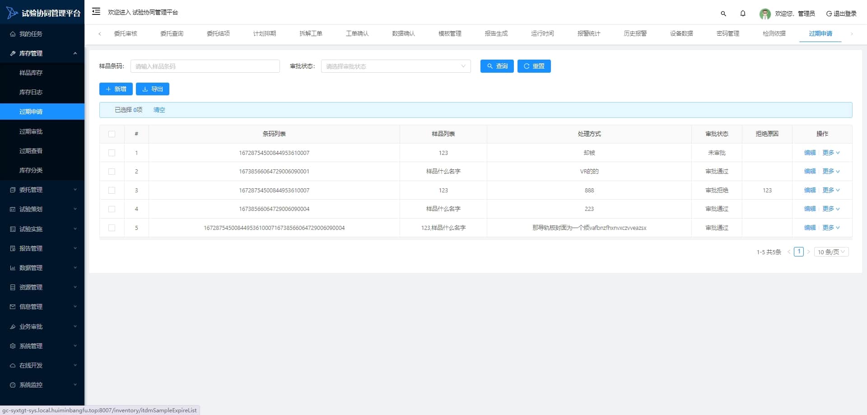
Task: Click the 导出 export button
Action: (x=153, y=89)
